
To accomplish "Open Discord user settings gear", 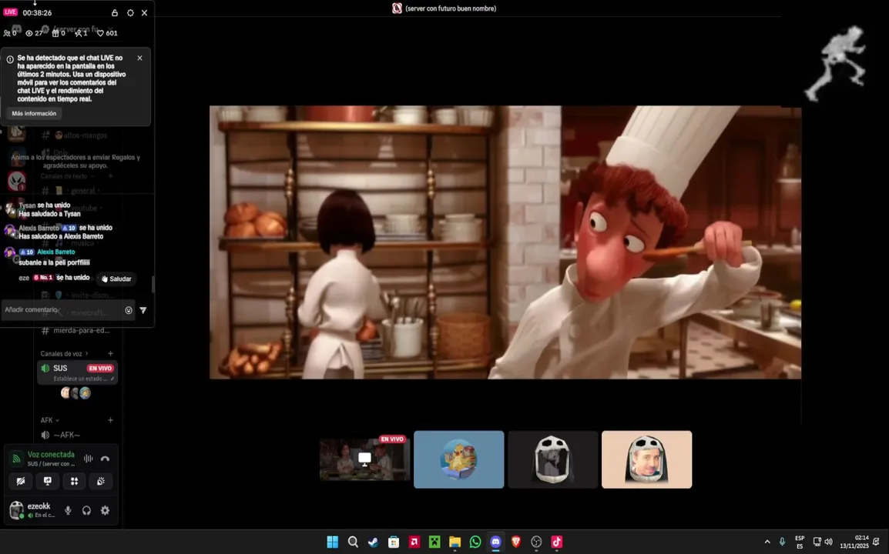I will point(106,510).
